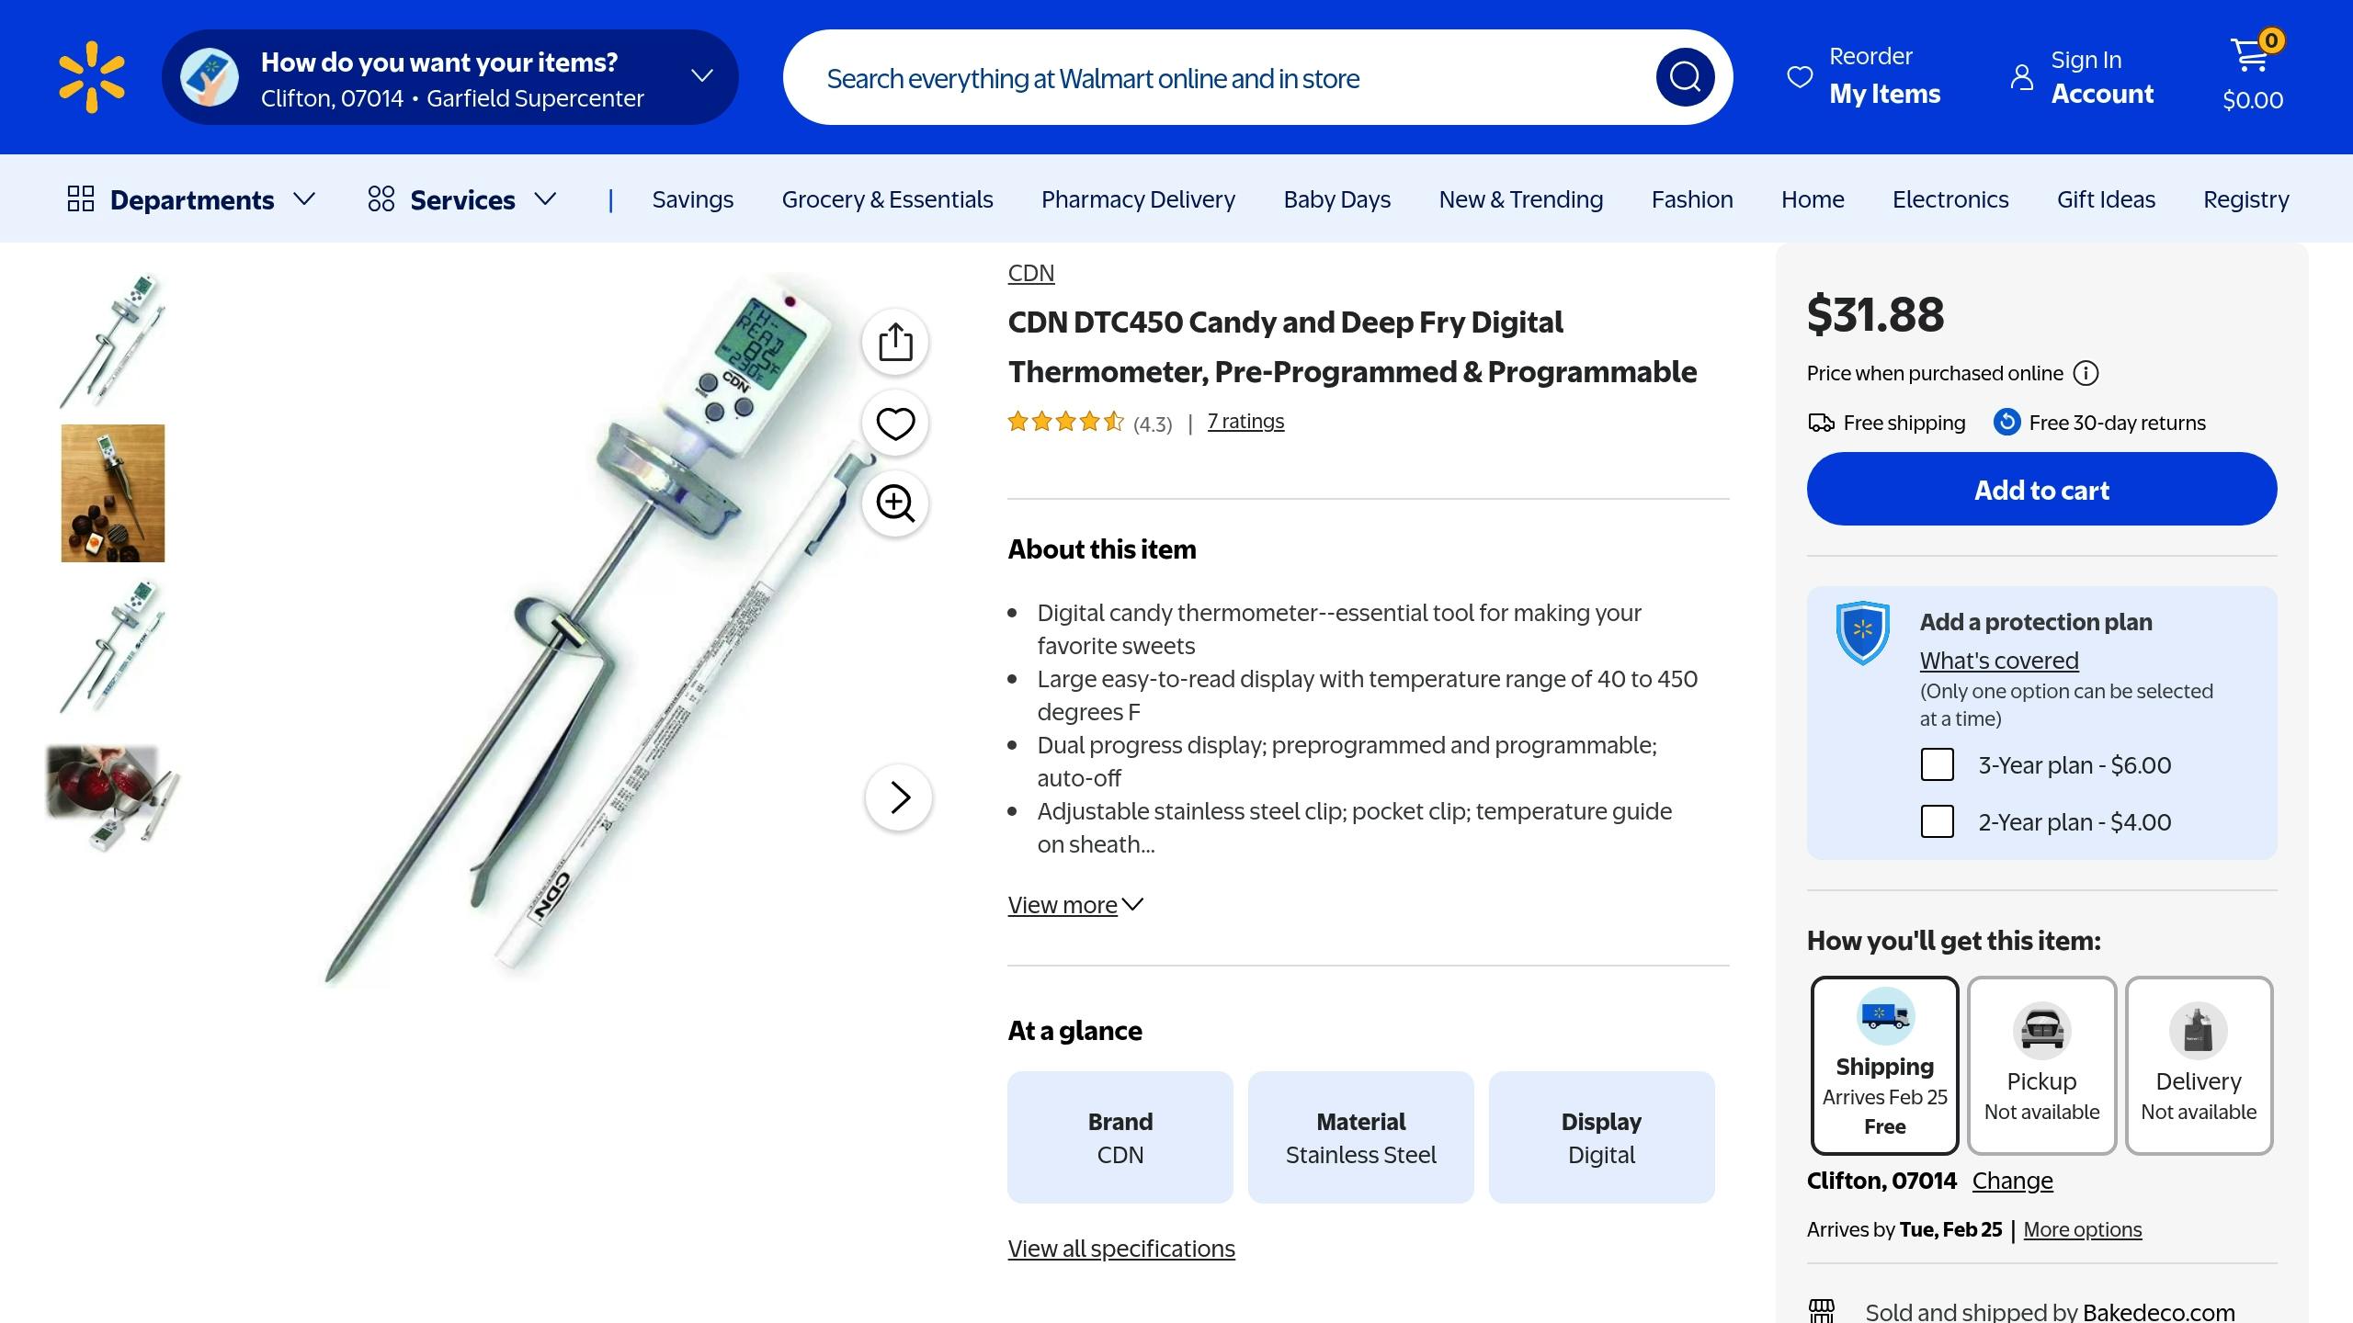Click the Material Stainless Steel card

(1360, 1137)
